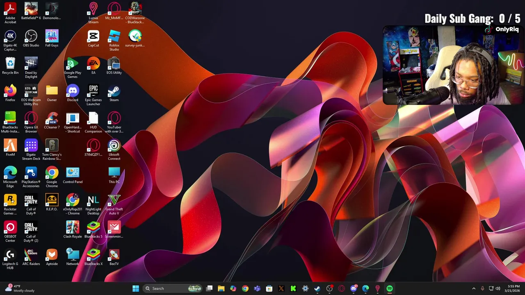525x295 pixels.
Task: Open CapCut desktop shortcut
Action: 93,39
